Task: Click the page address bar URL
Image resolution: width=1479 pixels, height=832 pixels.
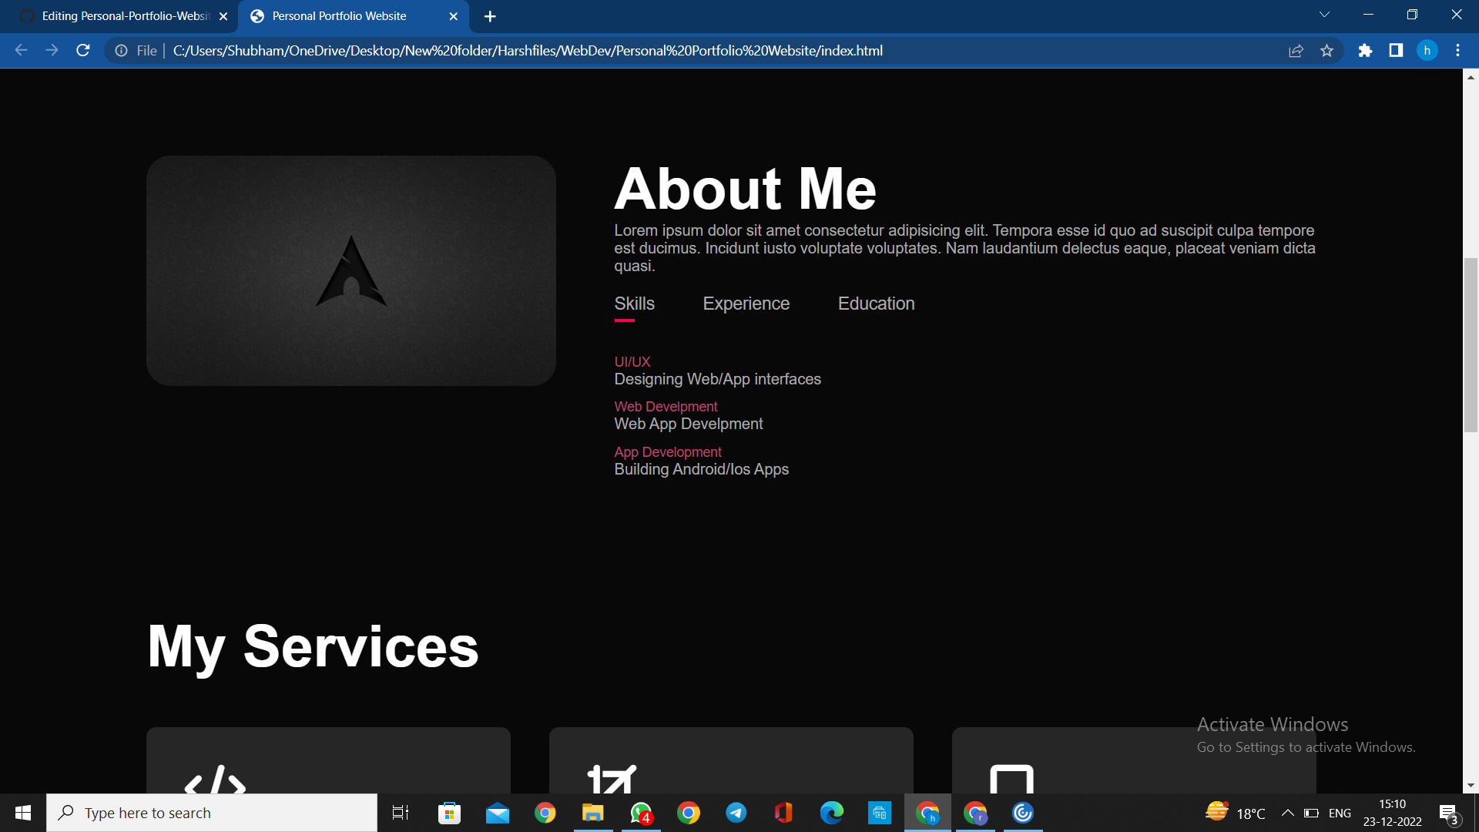Action: click(528, 51)
